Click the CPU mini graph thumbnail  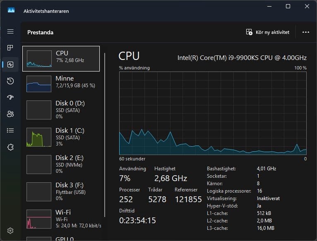(39, 59)
